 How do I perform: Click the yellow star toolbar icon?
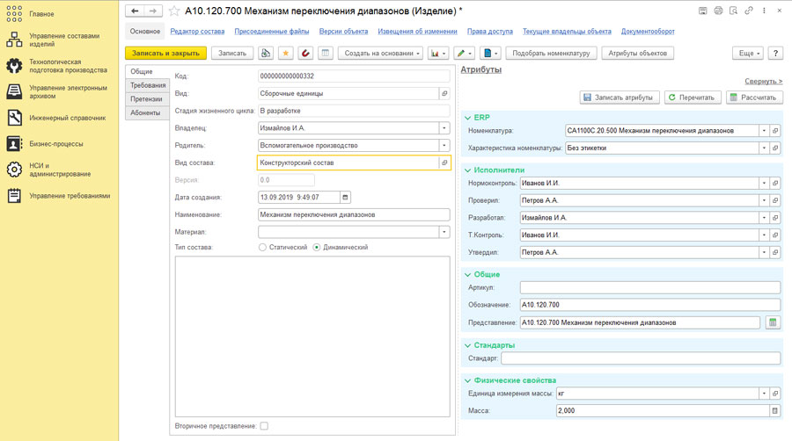point(286,54)
